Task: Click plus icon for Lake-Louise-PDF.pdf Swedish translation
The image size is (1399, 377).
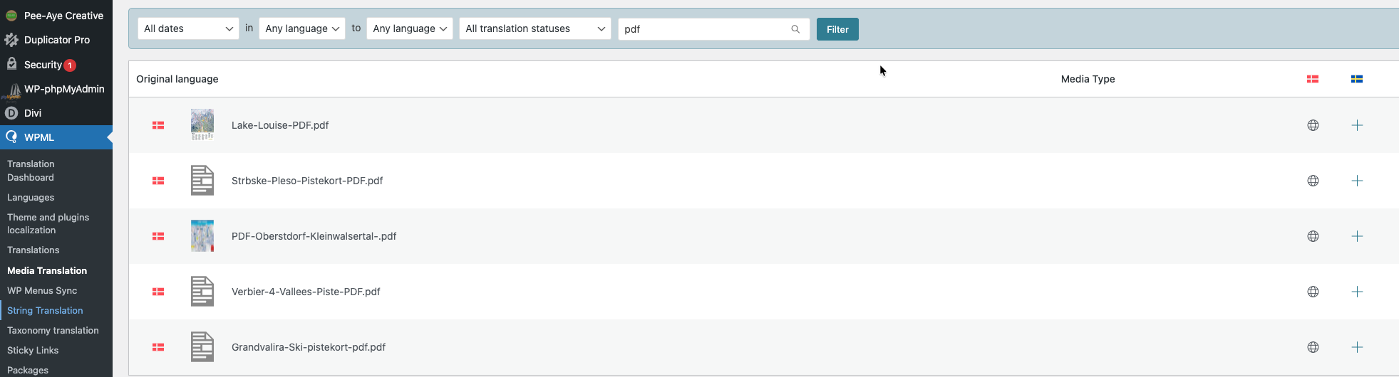Action: click(x=1357, y=125)
